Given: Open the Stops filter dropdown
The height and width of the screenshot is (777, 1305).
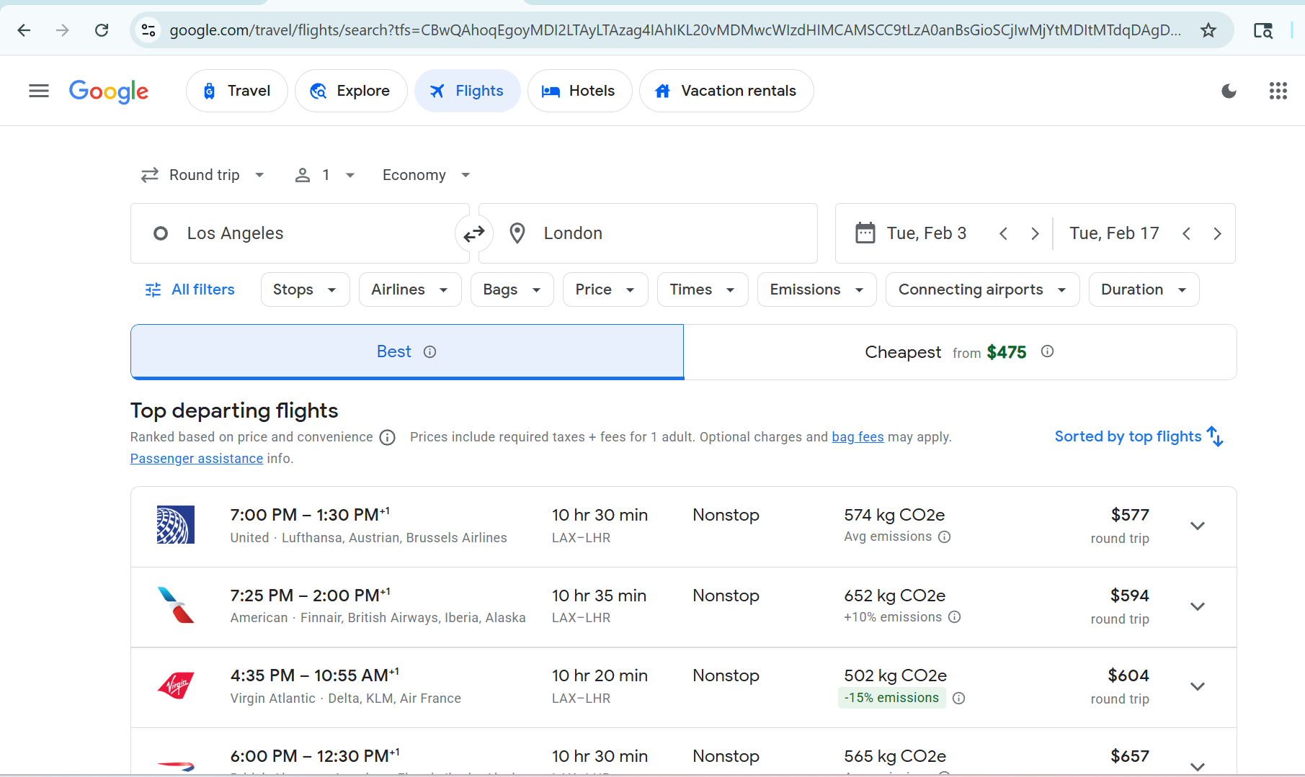Looking at the screenshot, I should pyautogui.click(x=305, y=289).
